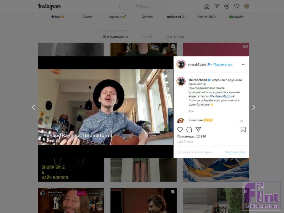Click the add comment input field

point(196,152)
